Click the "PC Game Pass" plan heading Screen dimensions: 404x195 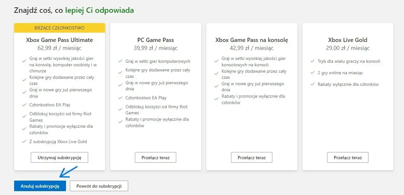[x=155, y=40]
